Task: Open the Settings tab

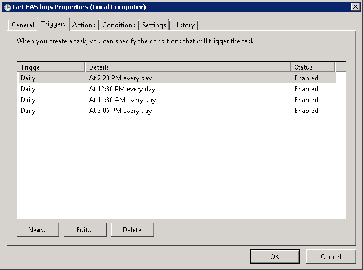Action: [154, 25]
